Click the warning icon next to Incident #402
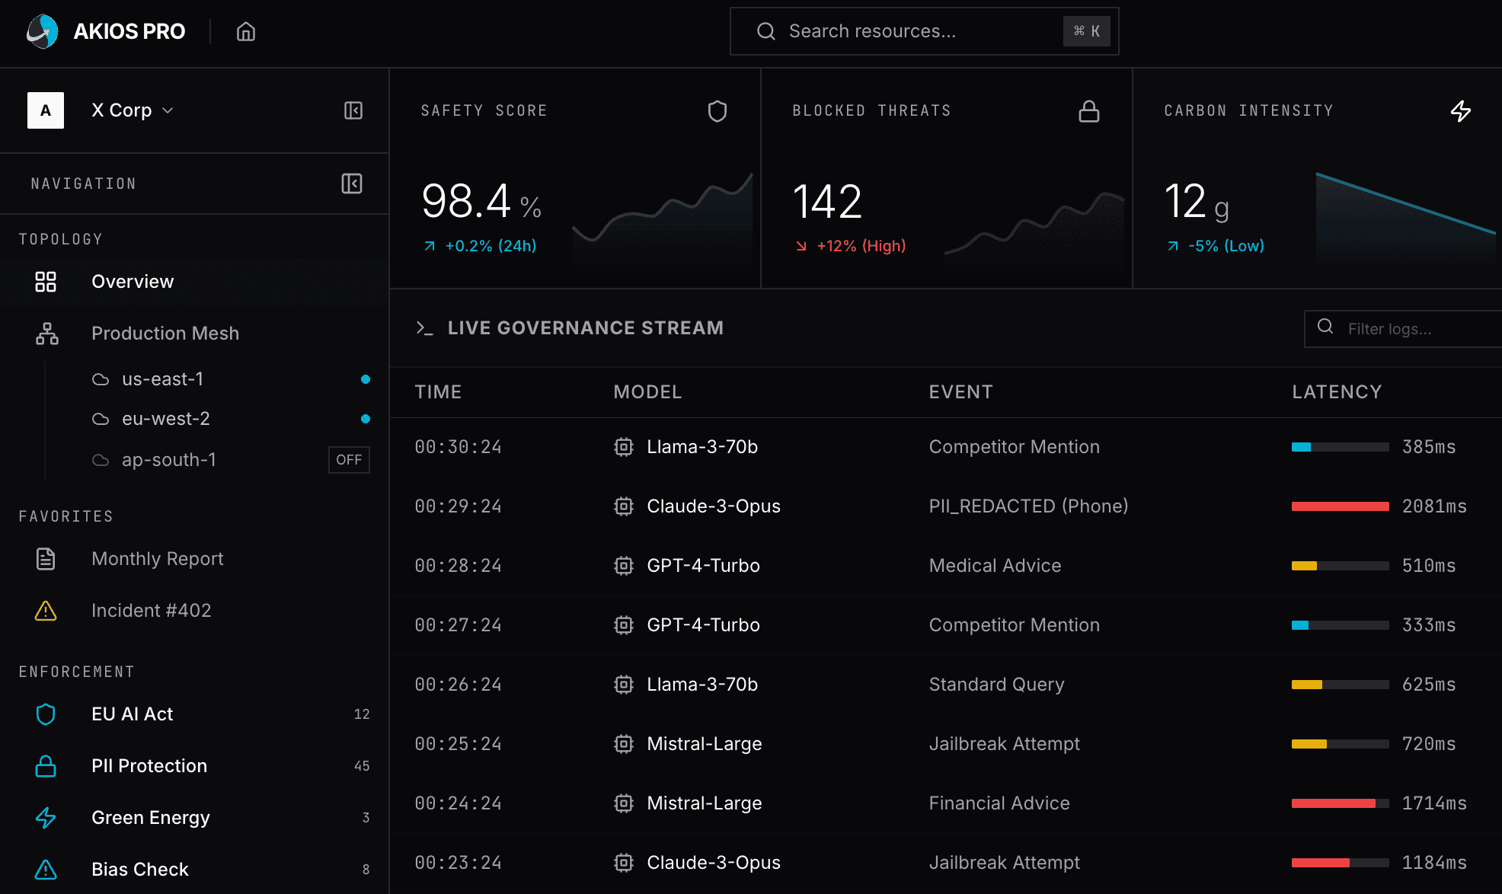Viewport: 1502px width, 894px height. pyautogui.click(x=46, y=611)
